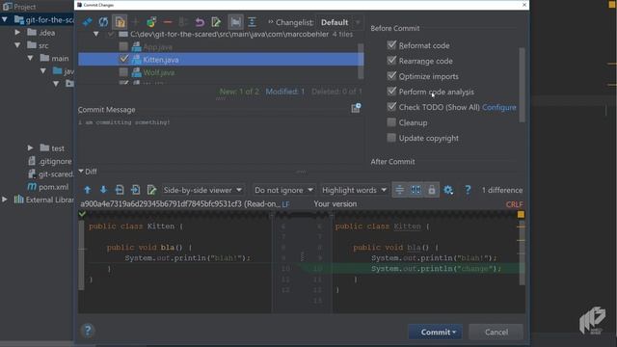Click the red minus delete icon

point(168,22)
